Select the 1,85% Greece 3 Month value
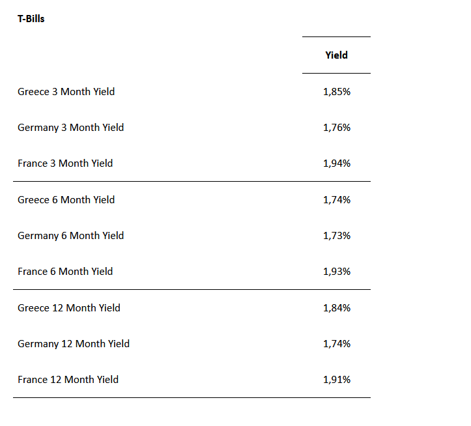The image size is (471, 426). coord(336,92)
